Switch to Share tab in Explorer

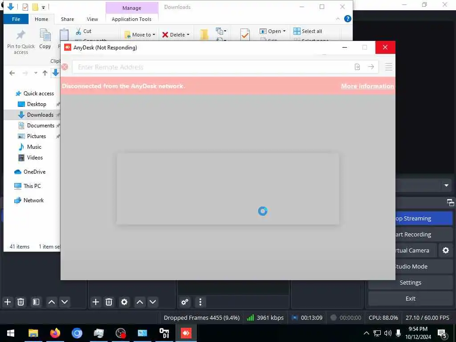67,19
